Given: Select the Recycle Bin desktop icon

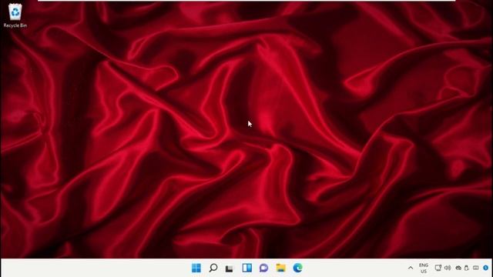Looking at the screenshot, I should pyautogui.click(x=15, y=15).
